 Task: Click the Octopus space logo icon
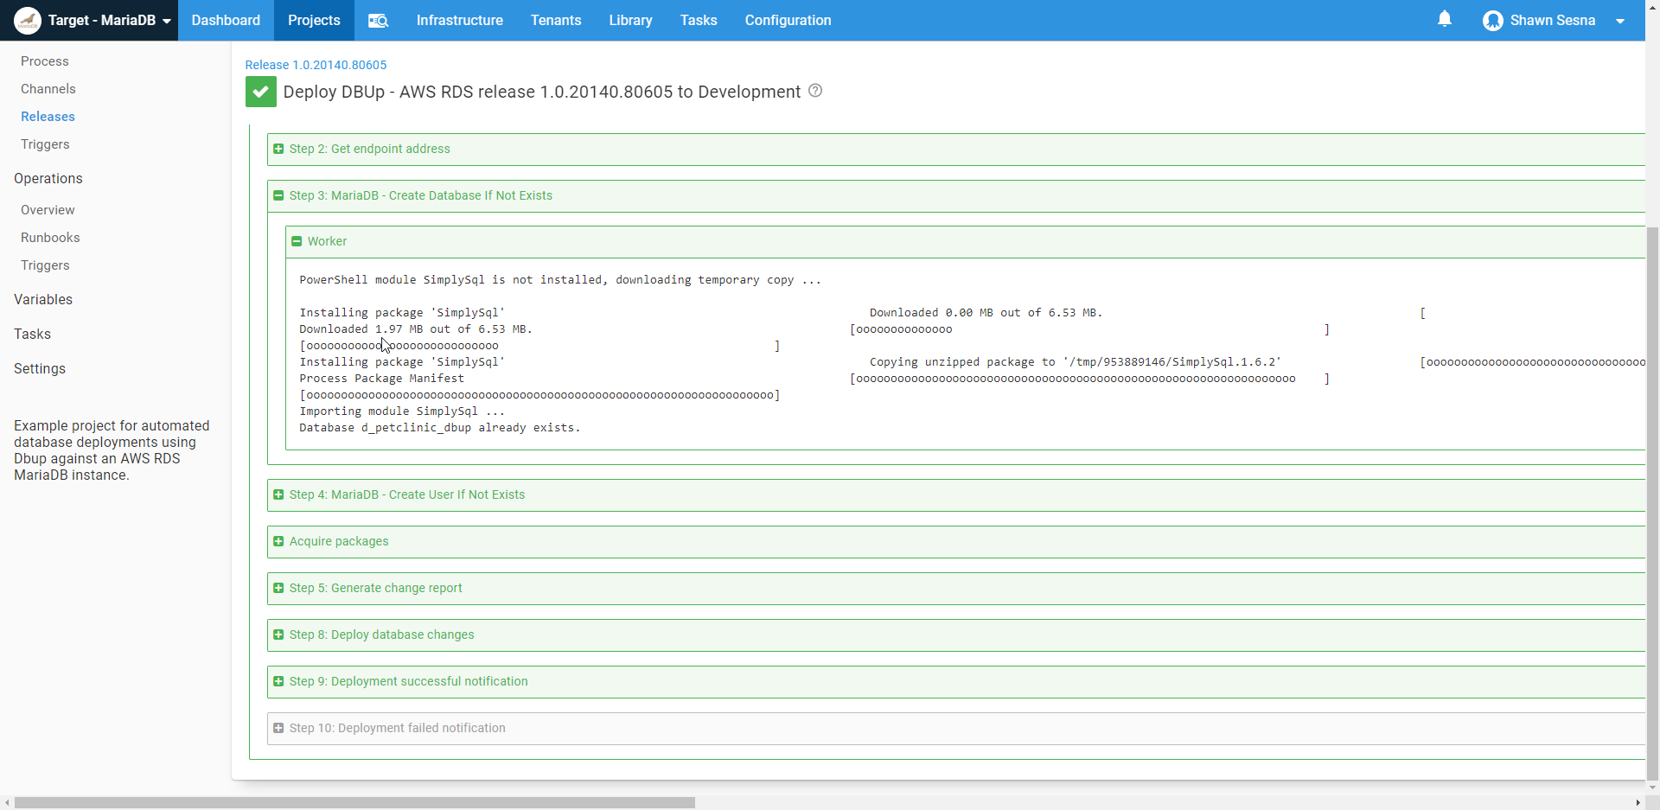click(28, 20)
